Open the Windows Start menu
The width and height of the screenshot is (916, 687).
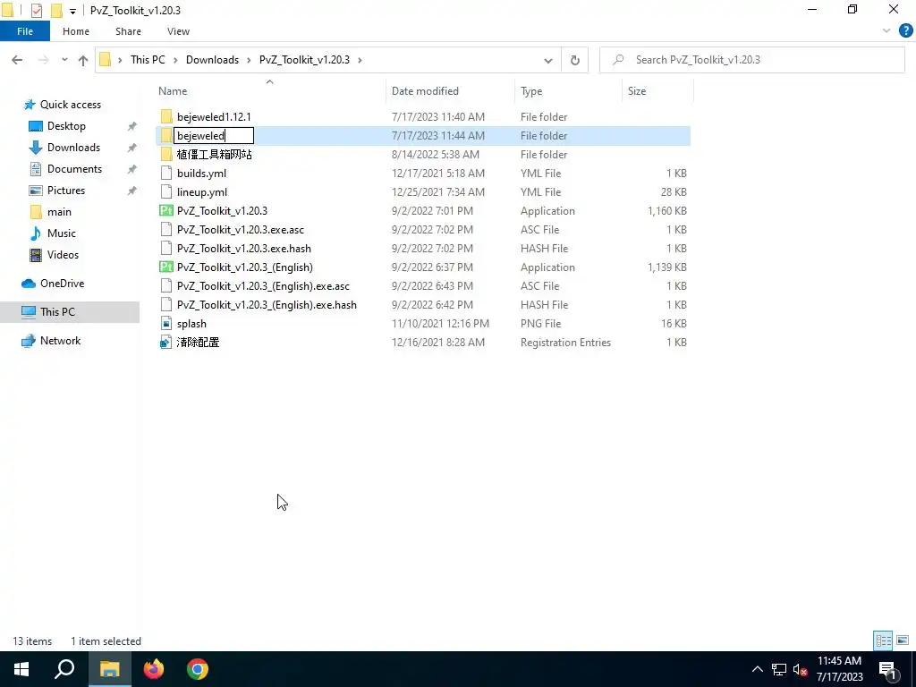tap(21, 669)
